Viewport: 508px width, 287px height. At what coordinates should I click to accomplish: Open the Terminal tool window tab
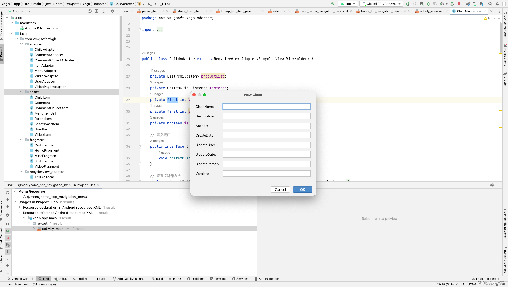(218, 279)
